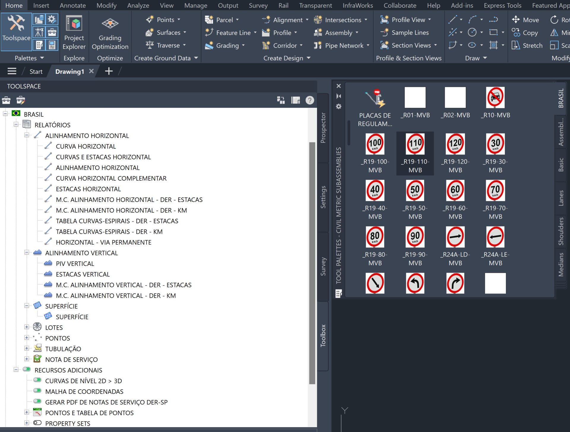Viewport: 570px width, 432px height.
Task: Open the Annotate ribbon tab
Action: point(72,5)
